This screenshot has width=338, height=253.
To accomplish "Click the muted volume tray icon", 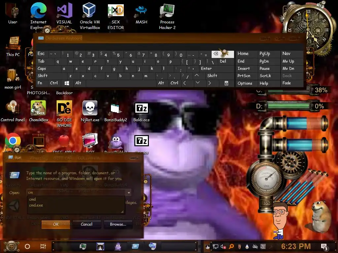I will pos(223,247).
